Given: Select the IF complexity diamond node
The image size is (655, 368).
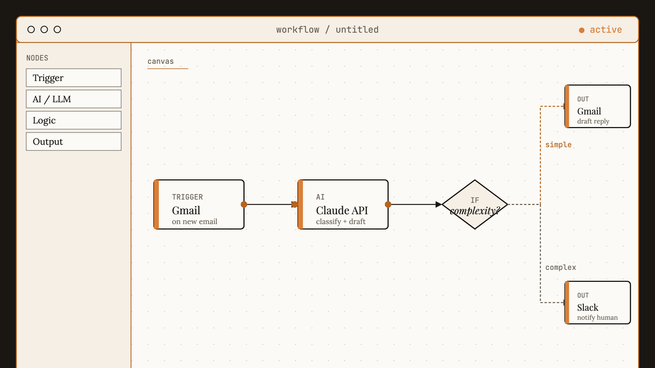Looking at the screenshot, I should pos(475,204).
